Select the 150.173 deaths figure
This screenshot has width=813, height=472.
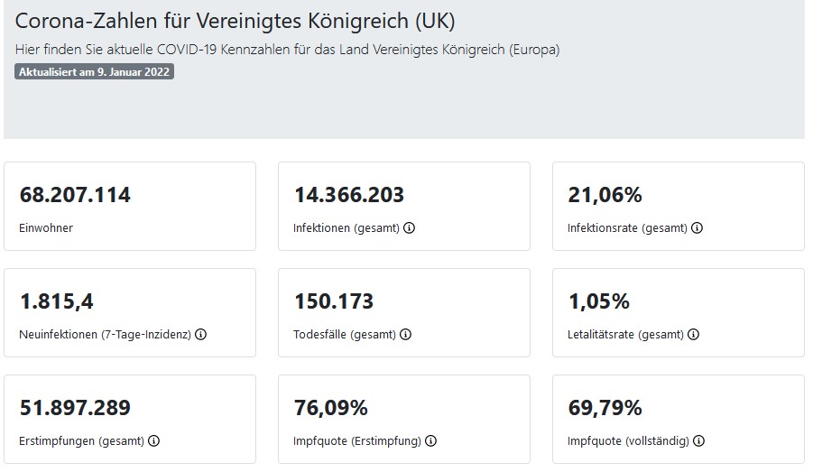pos(334,301)
